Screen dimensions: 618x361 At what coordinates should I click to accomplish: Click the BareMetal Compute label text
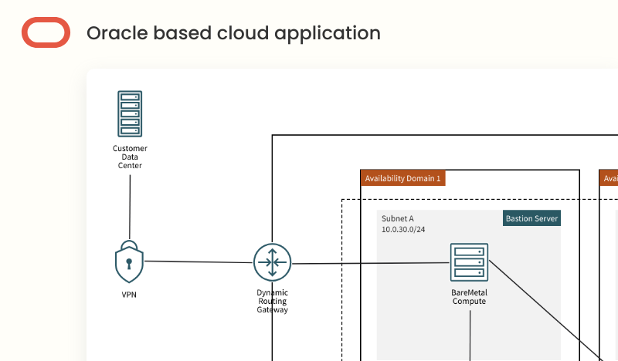[469, 297]
